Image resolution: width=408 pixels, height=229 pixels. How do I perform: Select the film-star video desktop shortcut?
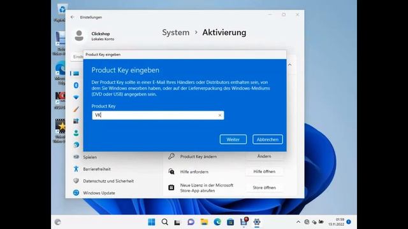[x=60, y=131]
